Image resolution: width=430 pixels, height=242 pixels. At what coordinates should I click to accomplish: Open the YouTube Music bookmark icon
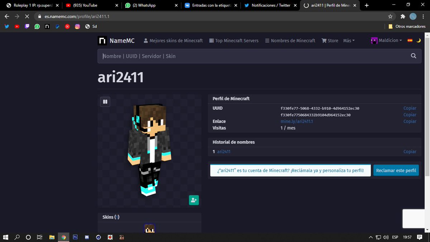(x=67, y=26)
